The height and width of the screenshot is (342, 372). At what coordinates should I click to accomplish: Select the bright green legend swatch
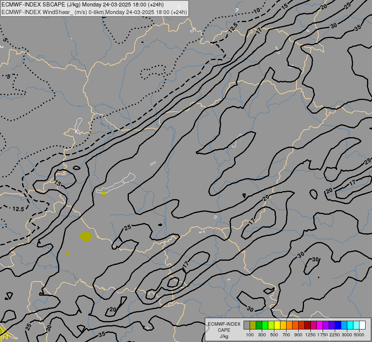coord(265,325)
